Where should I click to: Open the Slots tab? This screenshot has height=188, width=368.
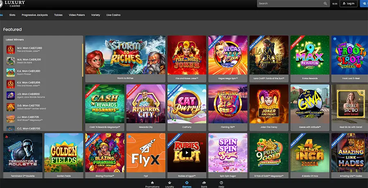pos(12,15)
